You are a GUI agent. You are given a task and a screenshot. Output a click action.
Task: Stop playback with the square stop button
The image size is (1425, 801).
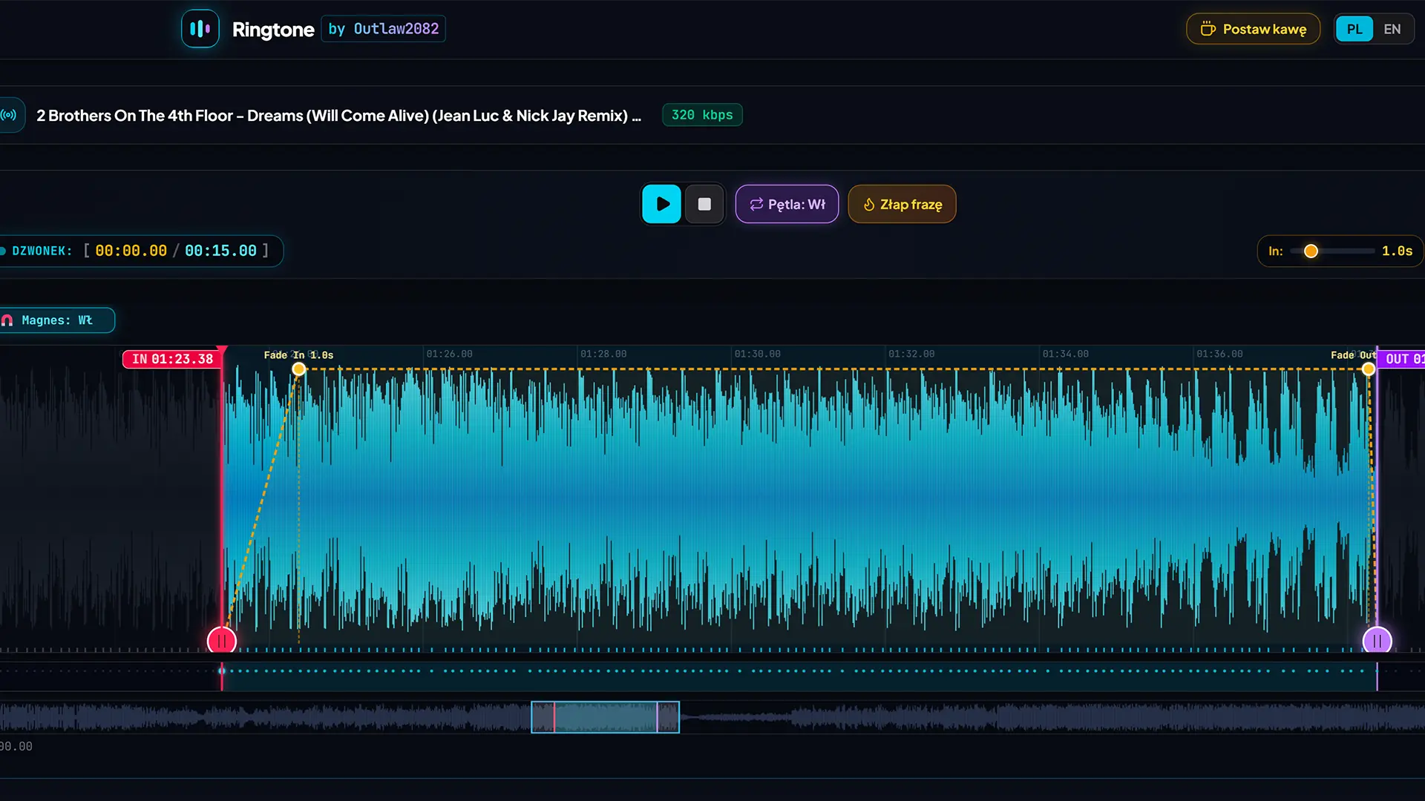click(x=704, y=204)
